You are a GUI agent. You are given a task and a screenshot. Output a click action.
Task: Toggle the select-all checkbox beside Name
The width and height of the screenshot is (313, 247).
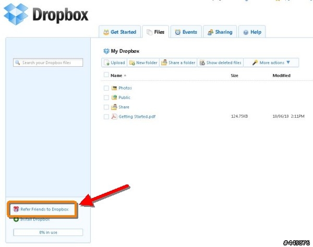[106, 75]
